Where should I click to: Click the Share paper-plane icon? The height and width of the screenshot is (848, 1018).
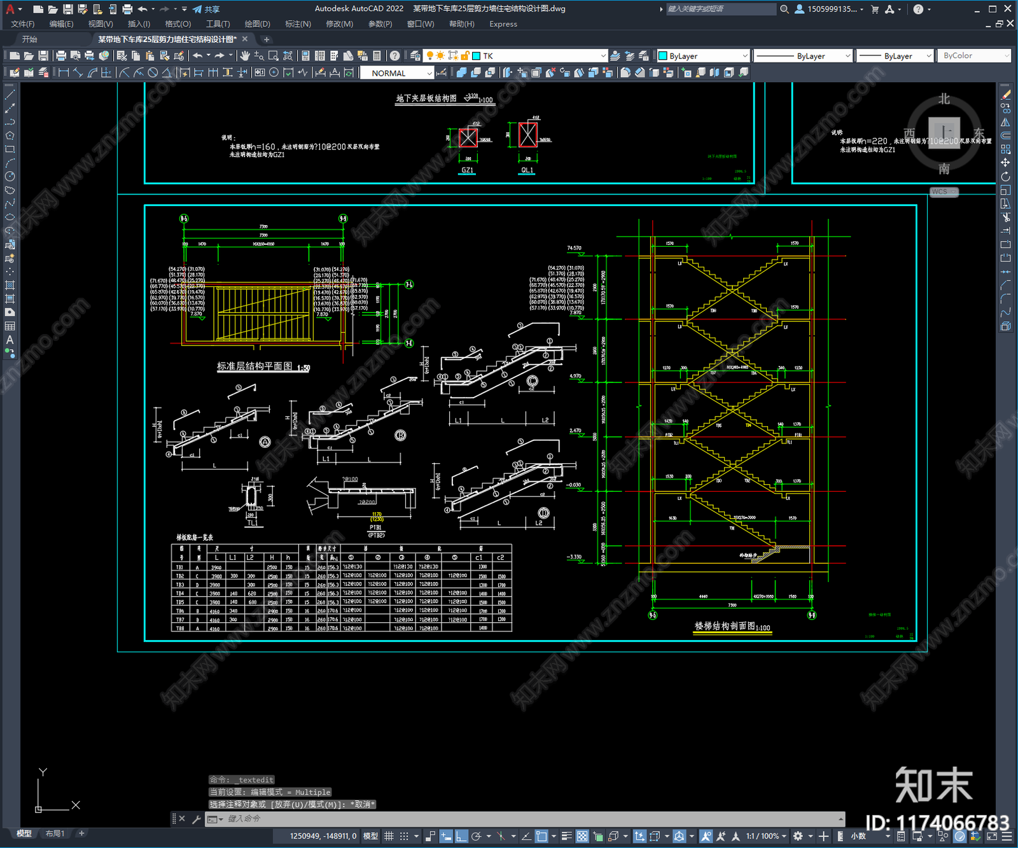(x=206, y=9)
